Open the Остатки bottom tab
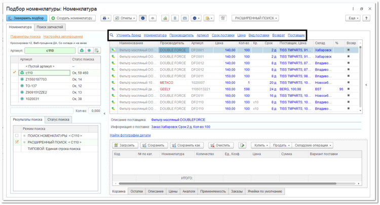This screenshot has width=380, height=205. click(136, 191)
